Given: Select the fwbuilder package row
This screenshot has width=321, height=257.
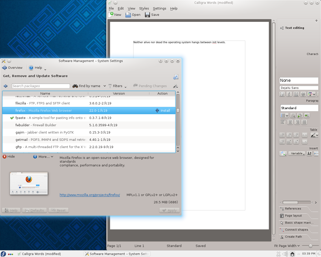Looking at the screenshot, I should (89, 125).
